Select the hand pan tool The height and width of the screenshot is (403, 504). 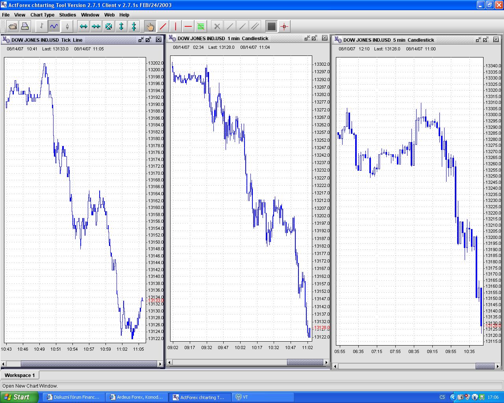[150, 26]
